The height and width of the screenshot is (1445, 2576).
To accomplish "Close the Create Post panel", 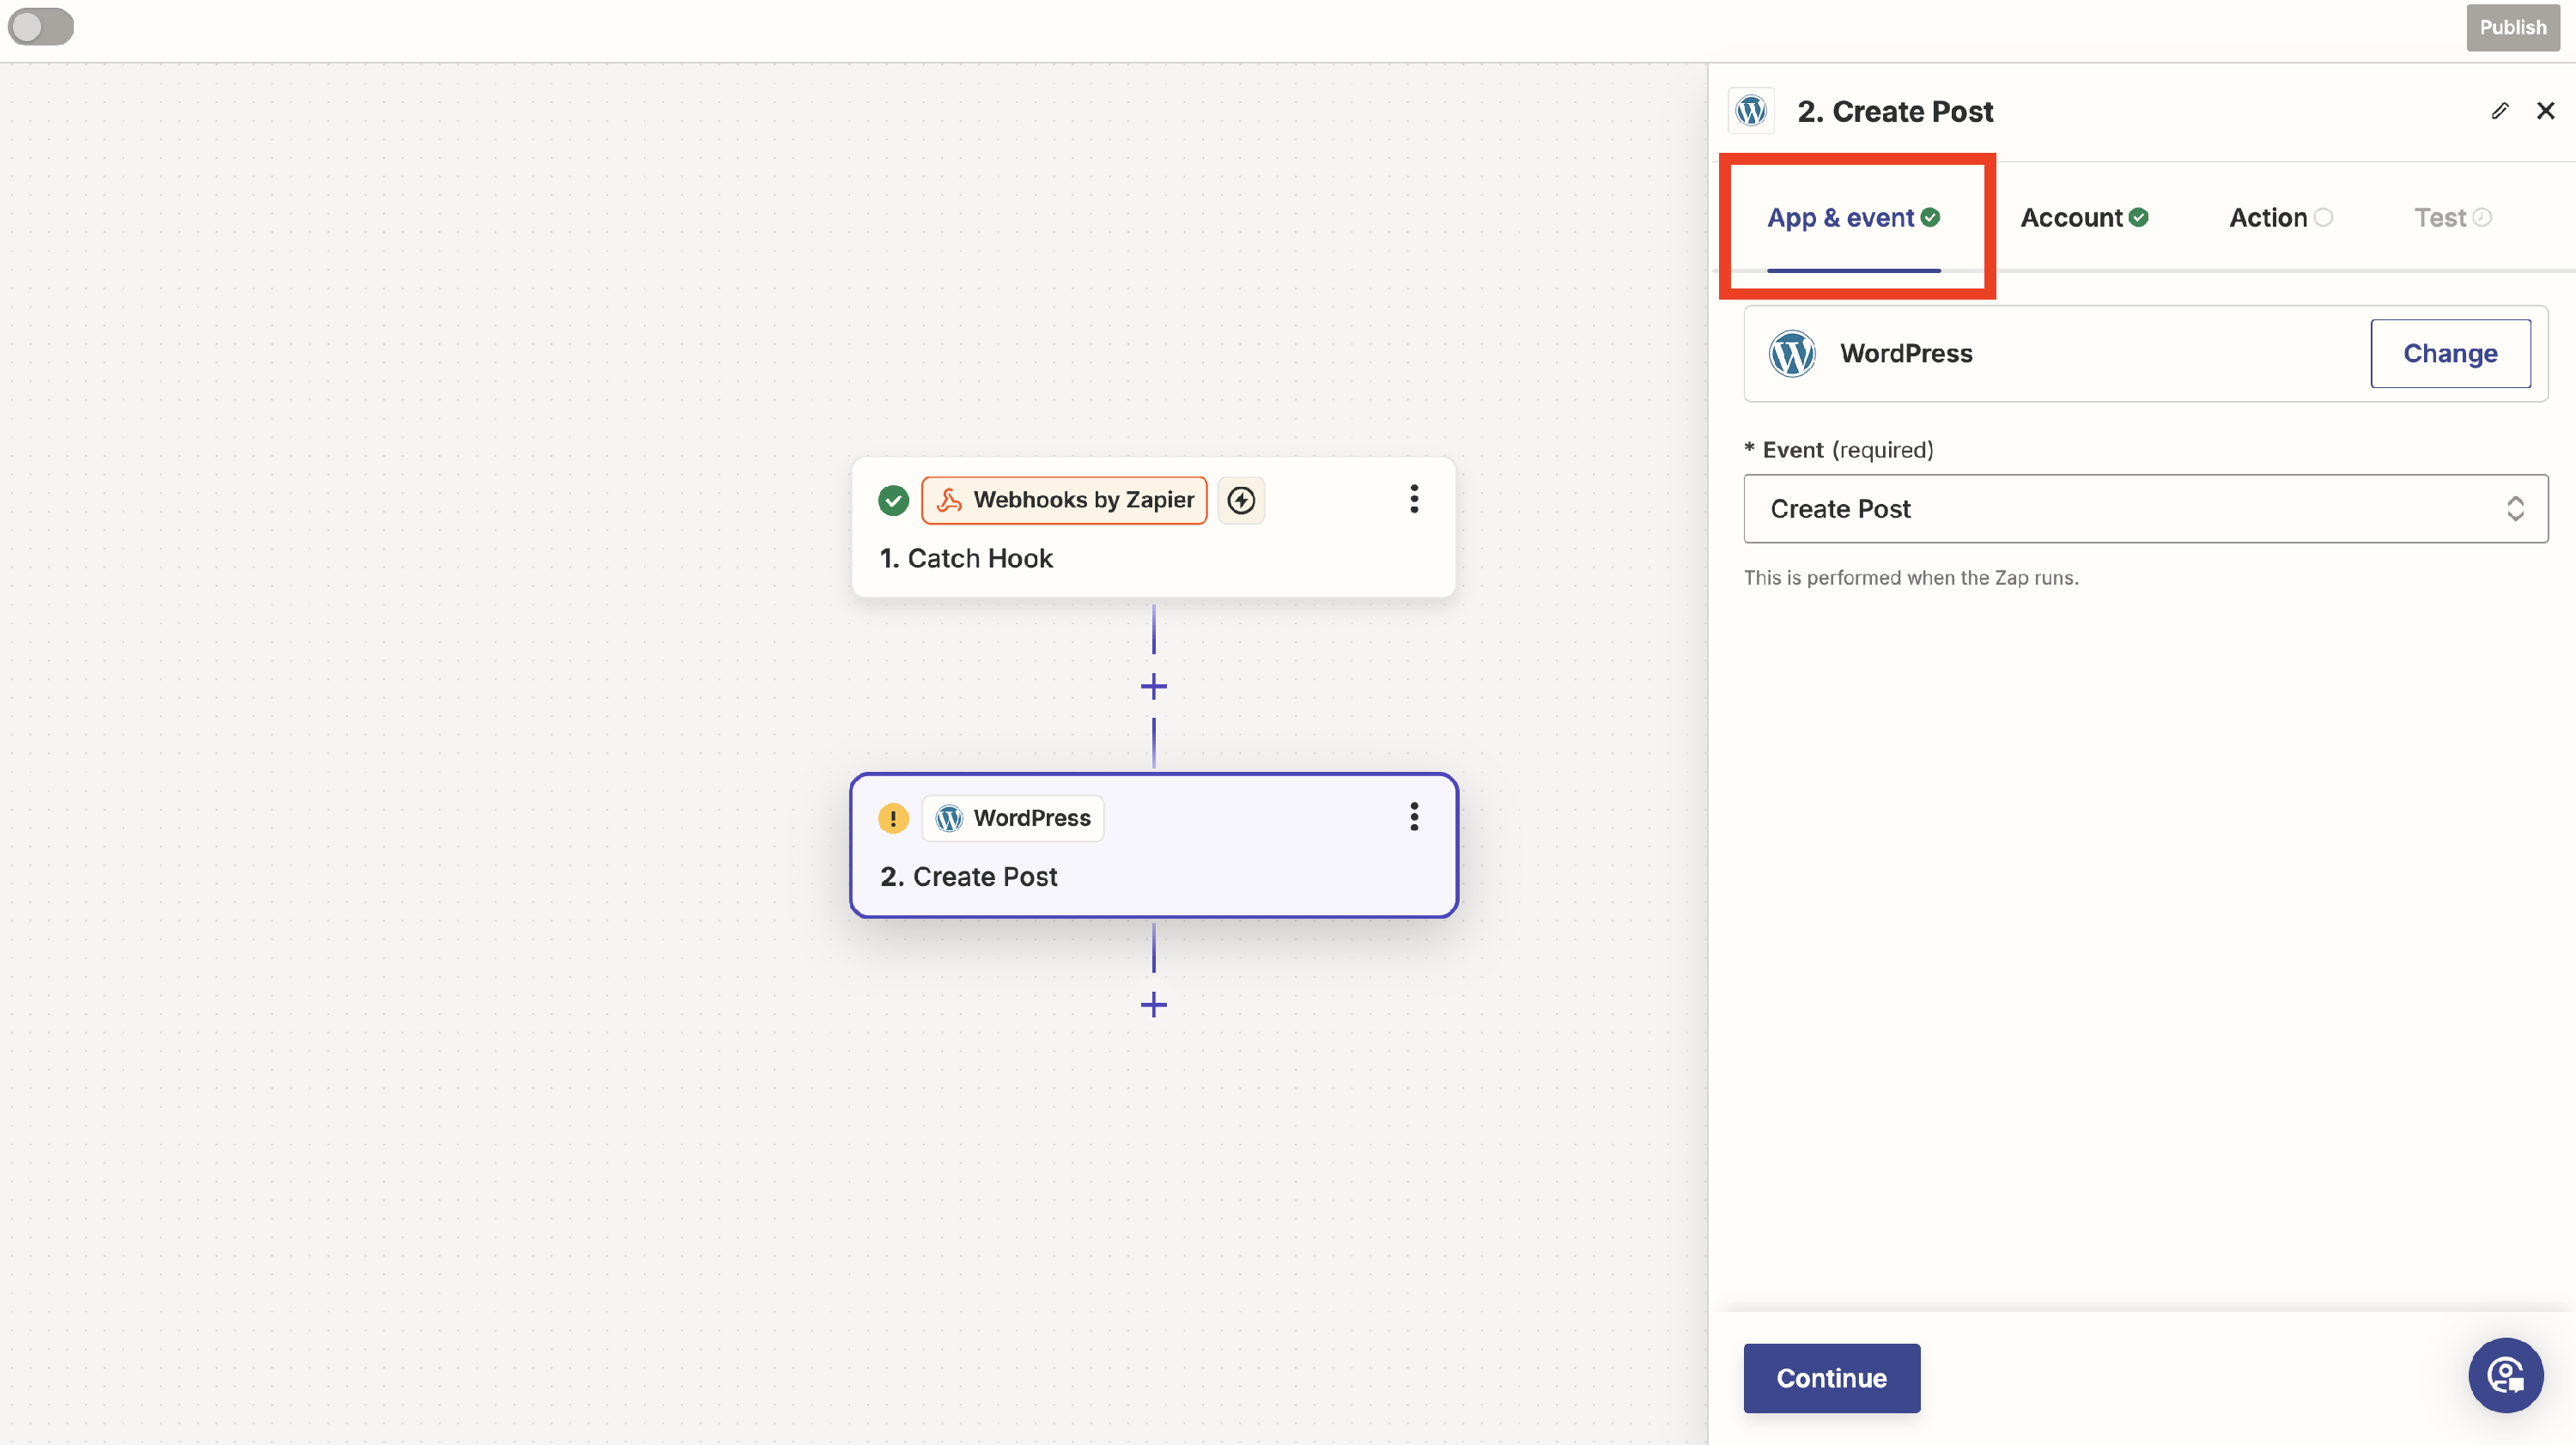I will (2545, 111).
